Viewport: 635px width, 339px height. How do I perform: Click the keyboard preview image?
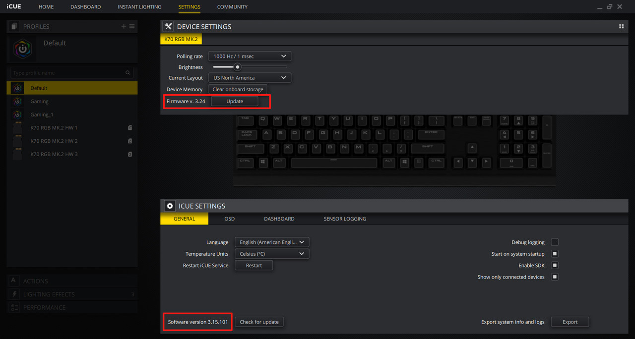tap(394, 150)
